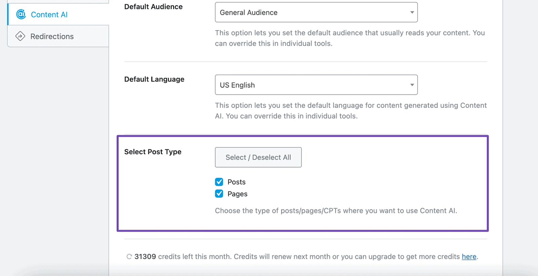Click the Default Language field label
The image size is (538, 276).
pyautogui.click(x=154, y=79)
